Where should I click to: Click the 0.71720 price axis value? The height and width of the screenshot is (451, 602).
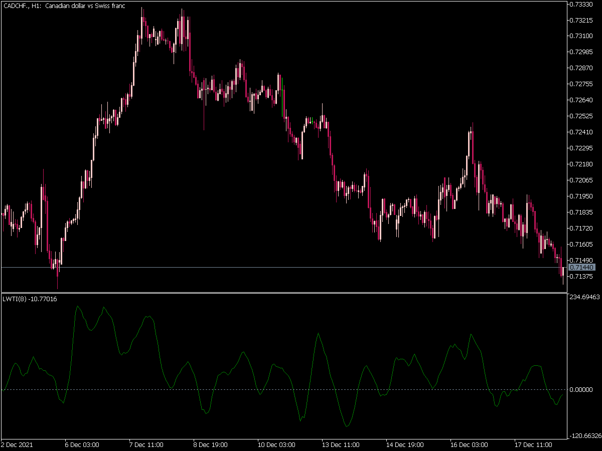(x=582, y=229)
